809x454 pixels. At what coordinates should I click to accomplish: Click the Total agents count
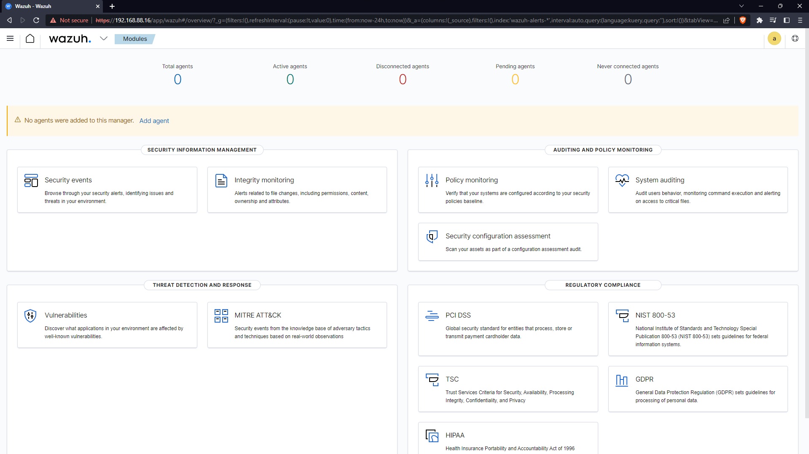177,79
